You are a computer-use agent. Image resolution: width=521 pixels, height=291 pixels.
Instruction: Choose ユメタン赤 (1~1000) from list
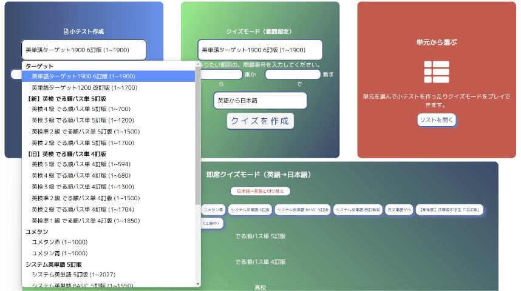[x=60, y=242]
